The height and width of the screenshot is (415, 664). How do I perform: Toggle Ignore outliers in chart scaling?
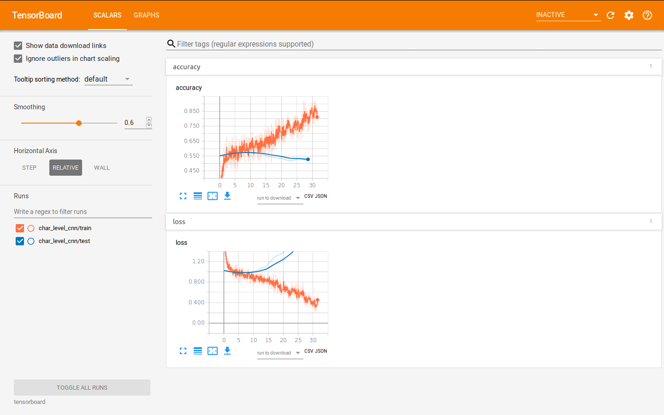pos(18,59)
